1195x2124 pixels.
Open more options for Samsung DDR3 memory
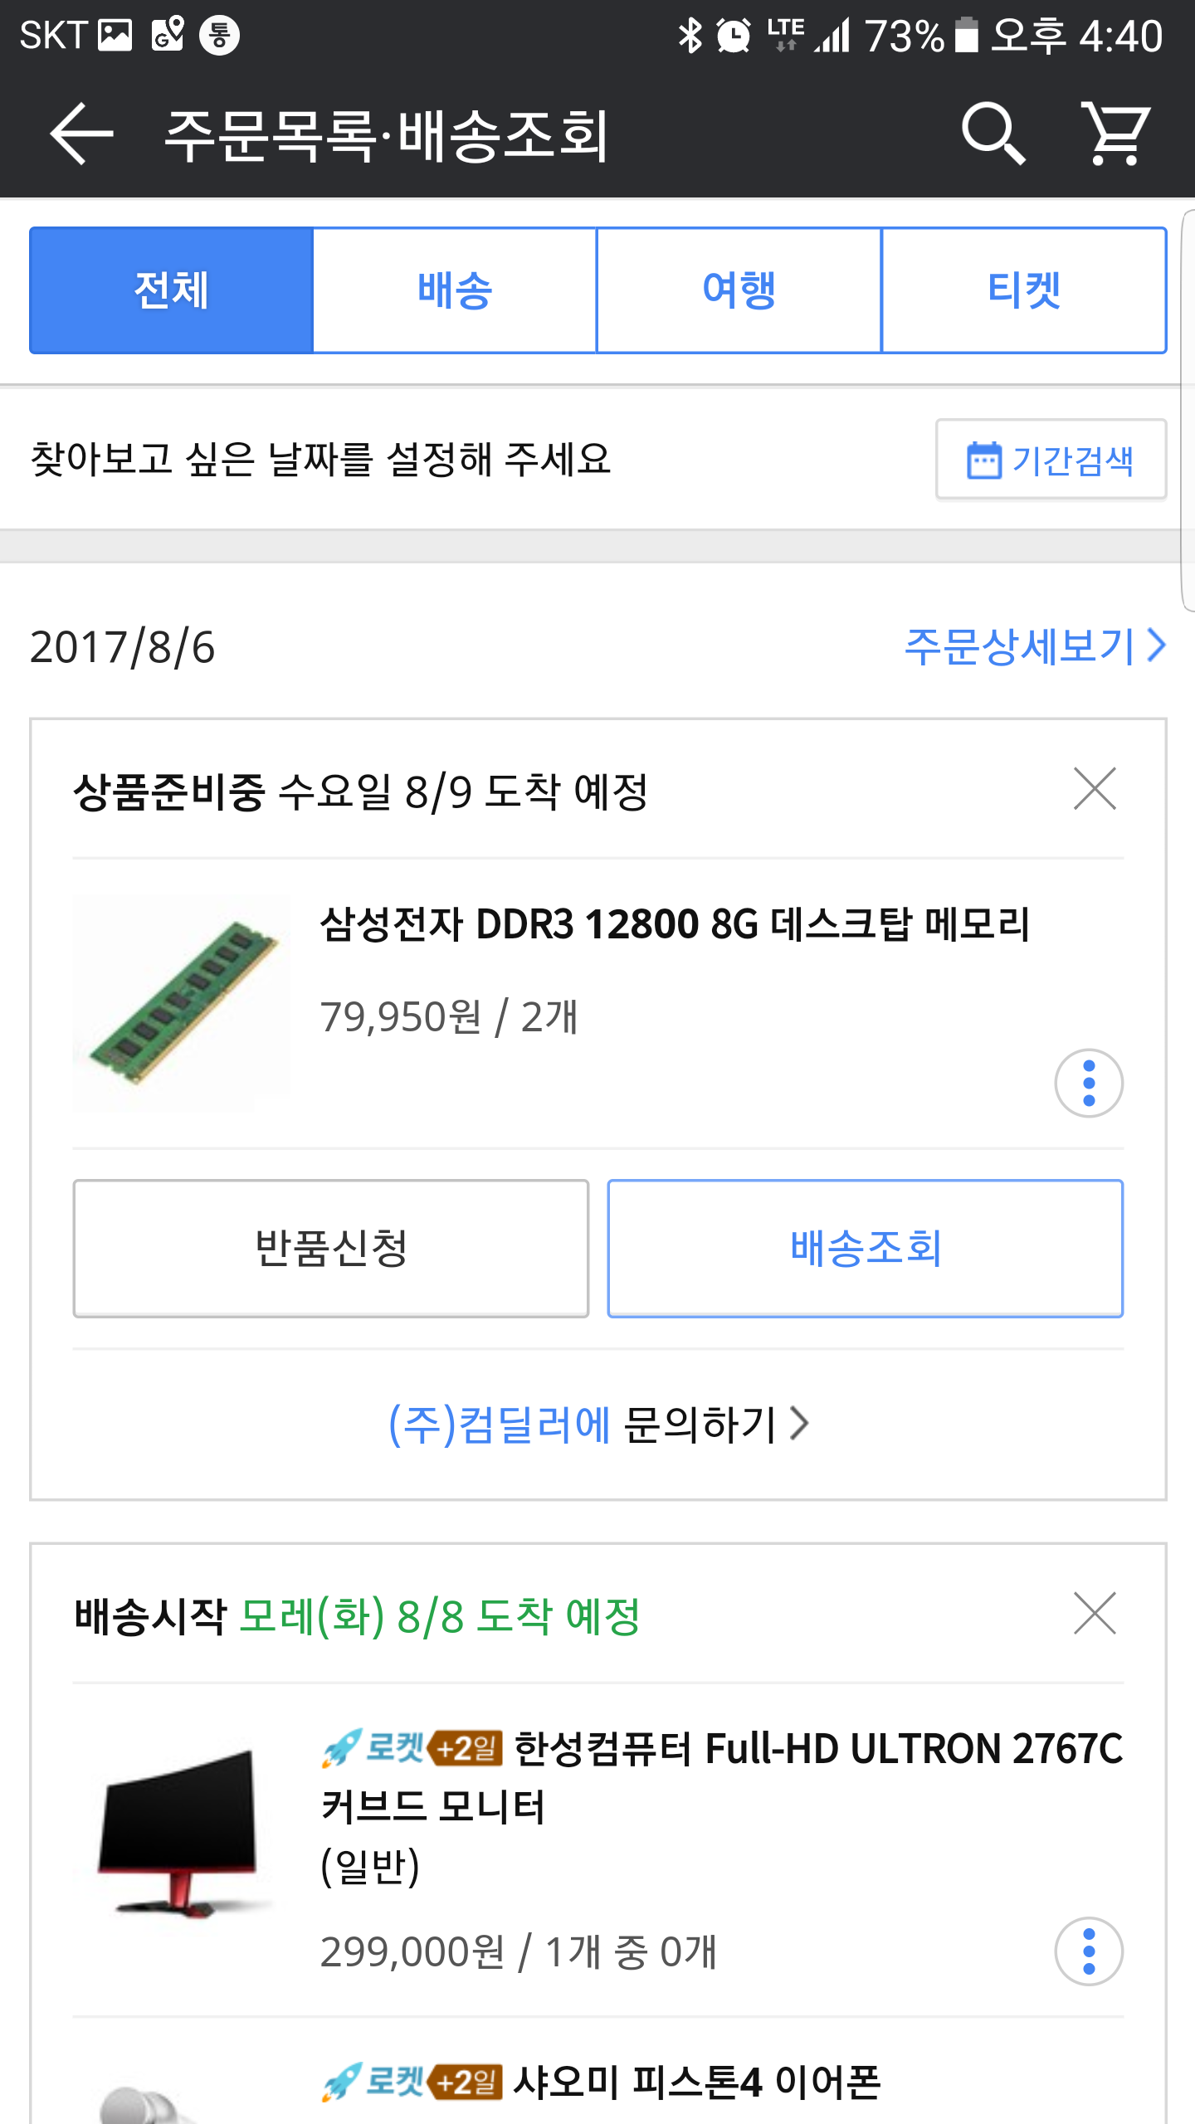(1089, 1083)
